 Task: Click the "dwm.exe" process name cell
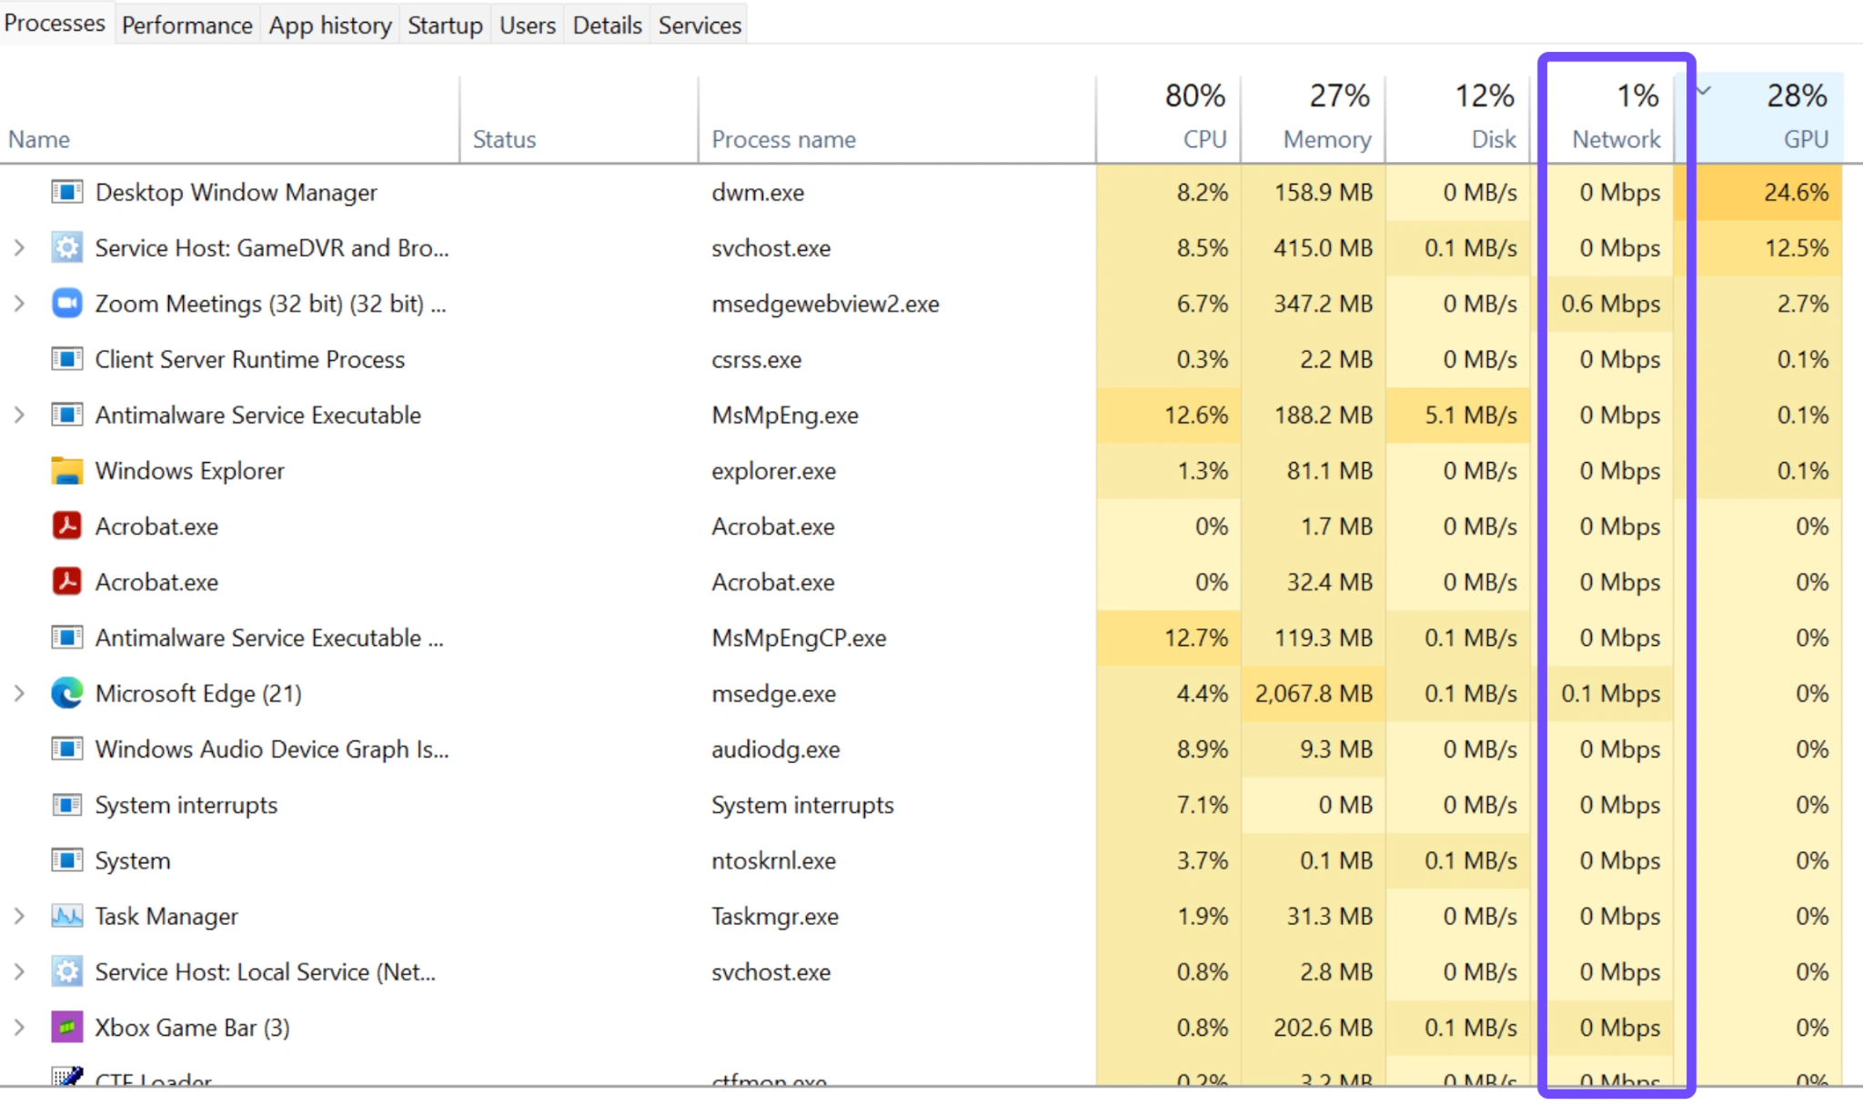click(x=758, y=192)
